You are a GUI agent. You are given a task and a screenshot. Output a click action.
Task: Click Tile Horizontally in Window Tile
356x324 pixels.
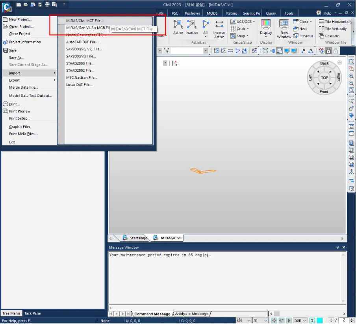click(x=336, y=22)
